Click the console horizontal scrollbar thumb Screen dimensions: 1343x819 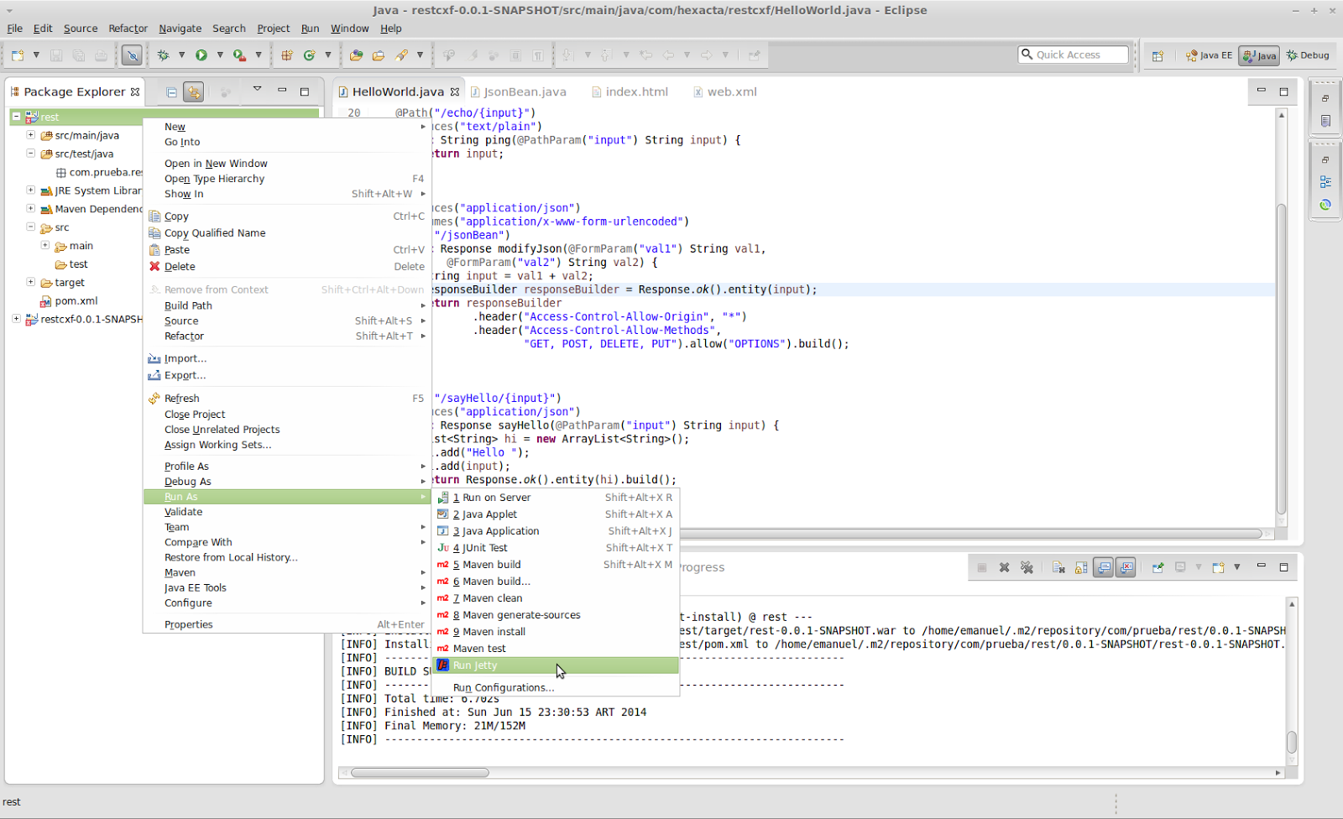click(x=420, y=772)
